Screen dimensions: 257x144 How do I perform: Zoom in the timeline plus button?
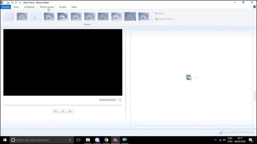252,132
